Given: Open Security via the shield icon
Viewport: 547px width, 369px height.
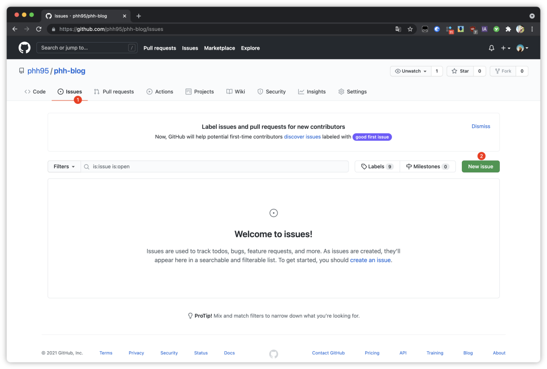Looking at the screenshot, I should pyautogui.click(x=260, y=91).
